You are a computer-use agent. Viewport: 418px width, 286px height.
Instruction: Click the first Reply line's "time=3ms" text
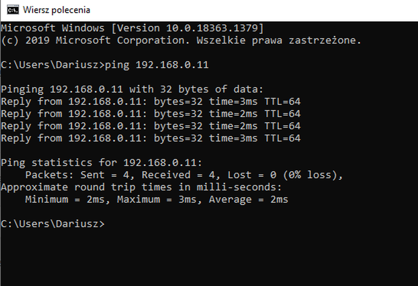point(233,101)
